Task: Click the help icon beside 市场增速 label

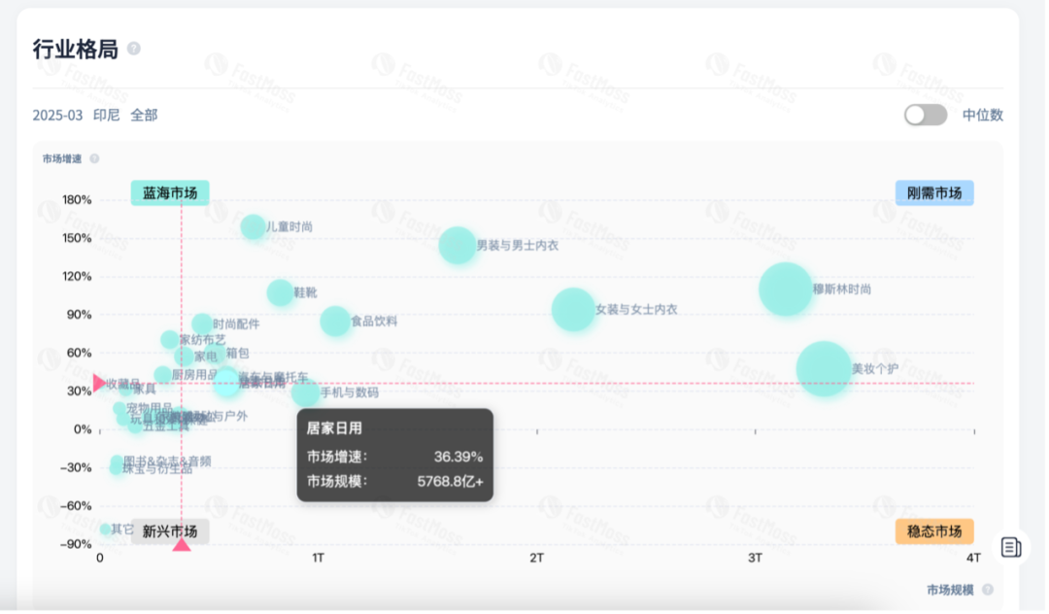Action: 94,158
